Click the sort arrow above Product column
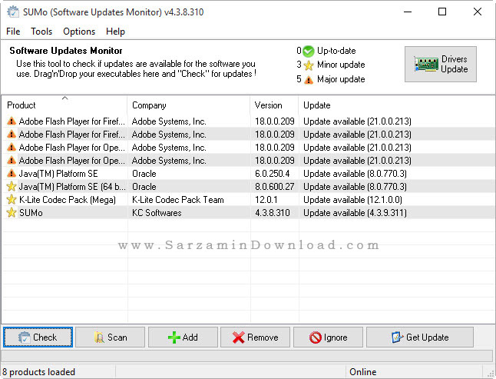This screenshot has width=496, height=379. click(64, 98)
